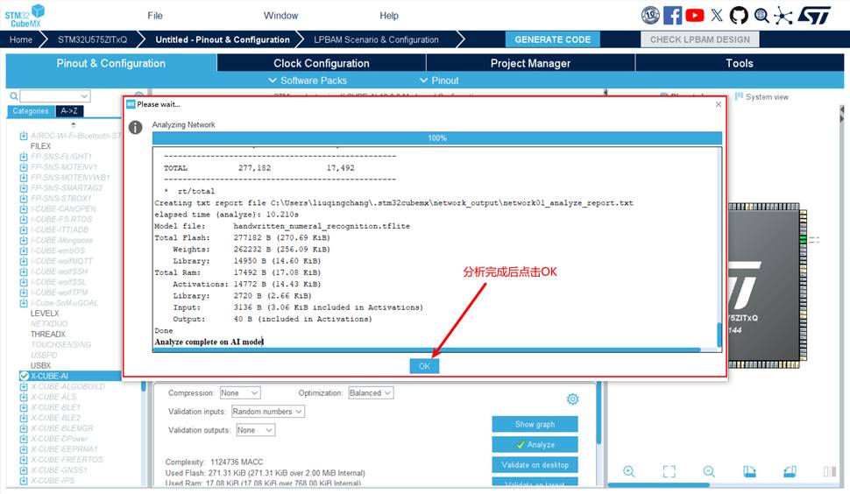Open the Validation inputs dropdown
Viewport: 850px width, 494px height.
268,411
